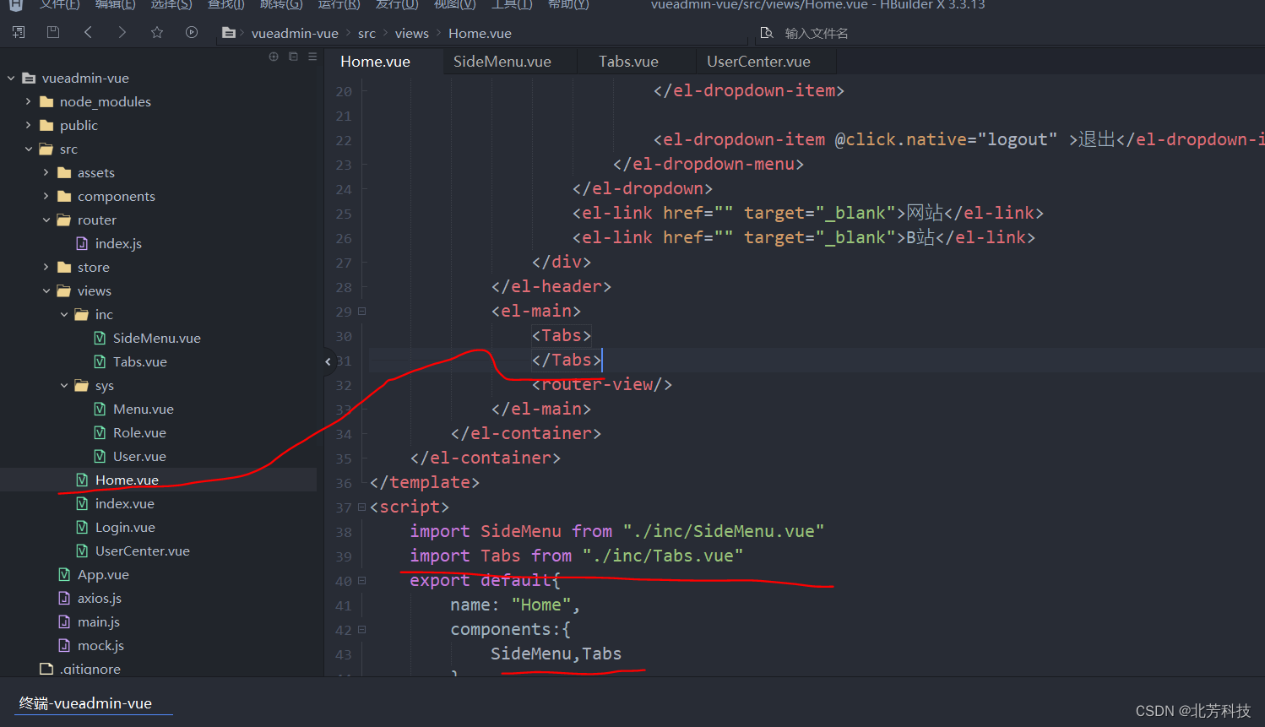Open Menu.vue in the sys folder
The width and height of the screenshot is (1265, 727).
[144, 409]
